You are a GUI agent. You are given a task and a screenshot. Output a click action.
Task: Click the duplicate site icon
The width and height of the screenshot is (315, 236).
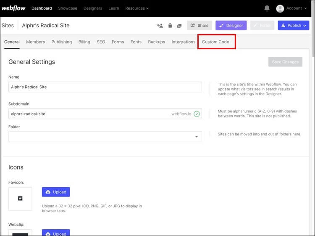click(179, 26)
